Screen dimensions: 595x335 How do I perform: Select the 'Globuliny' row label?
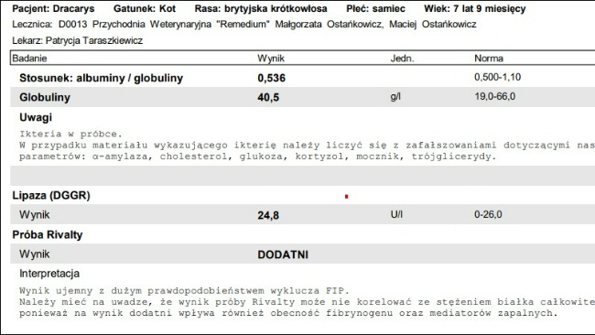coord(45,98)
